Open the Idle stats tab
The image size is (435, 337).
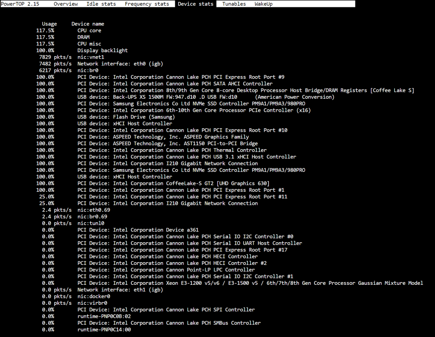pos(101,4)
